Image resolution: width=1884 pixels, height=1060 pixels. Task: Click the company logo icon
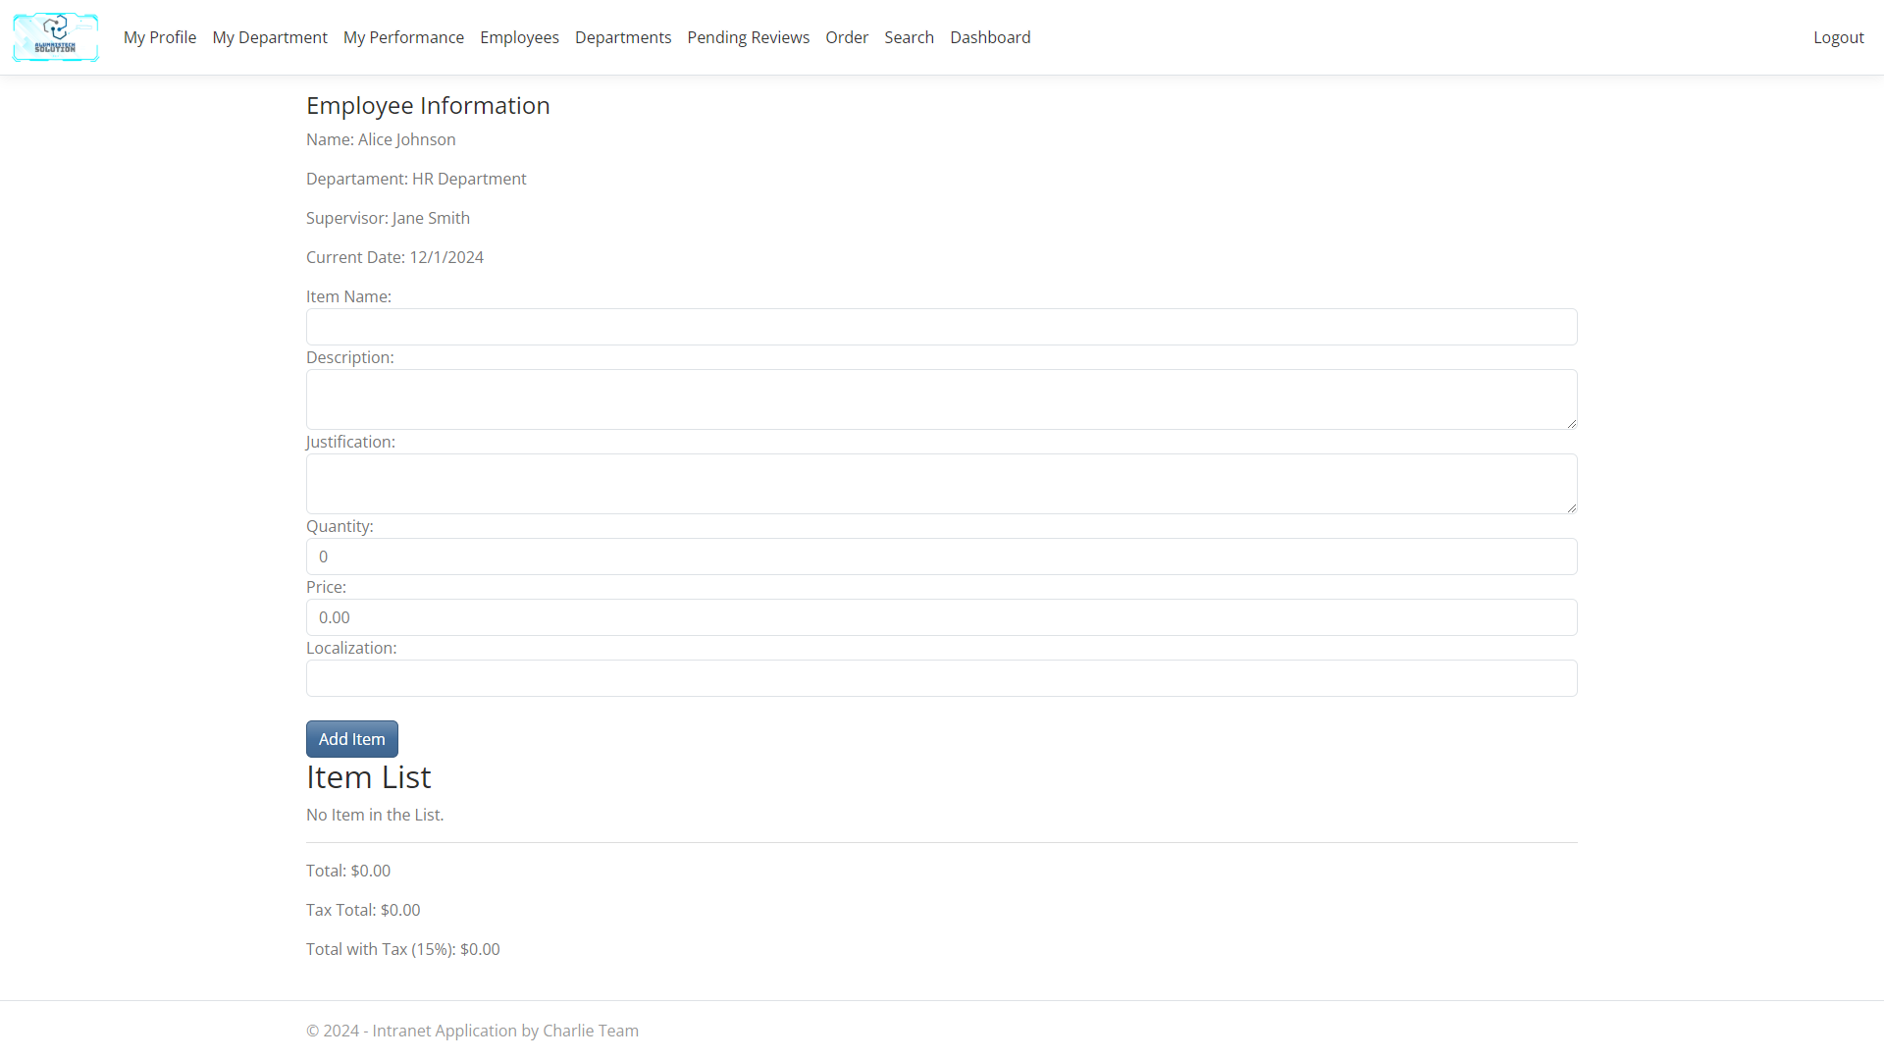click(55, 37)
